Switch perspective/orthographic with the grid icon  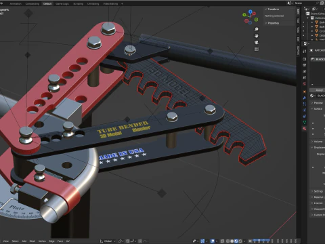(257, 49)
